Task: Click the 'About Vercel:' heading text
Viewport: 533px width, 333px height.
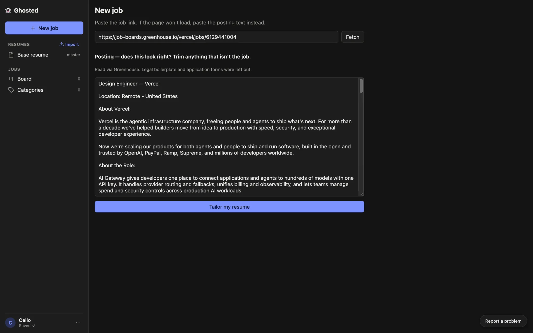Action: coord(115,109)
